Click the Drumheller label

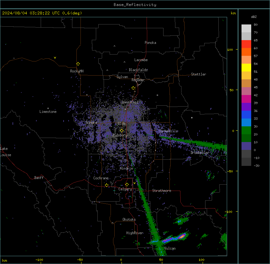click(200, 153)
